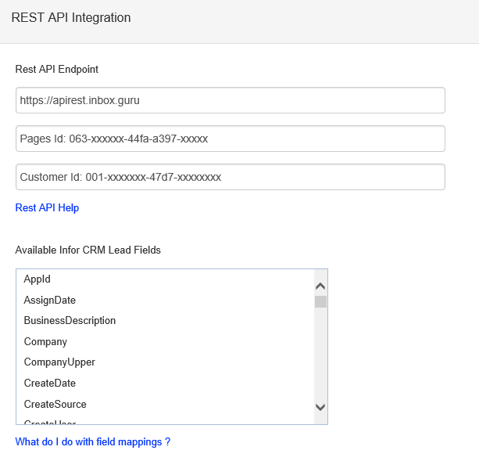Select Company in the lead fields list
The width and height of the screenshot is (479, 461).
point(165,341)
